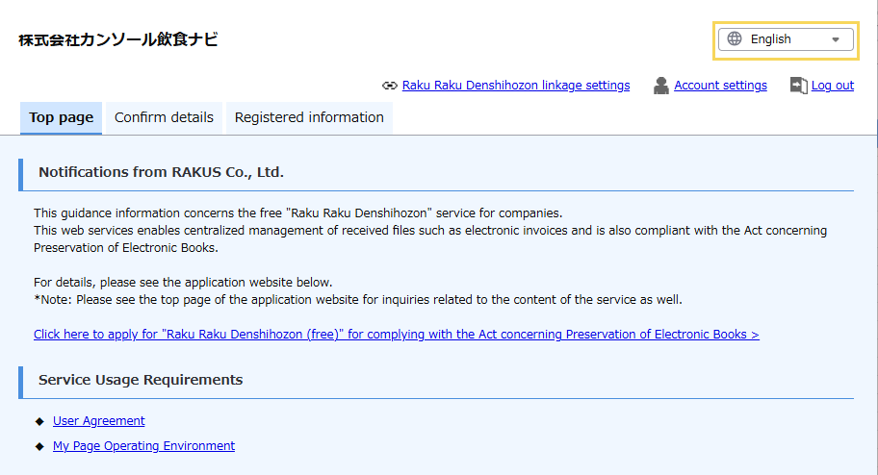This screenshot has width=878, height=475.
Task: Click the diamond bullet beside User Agreement
Action: coord(39,421)
